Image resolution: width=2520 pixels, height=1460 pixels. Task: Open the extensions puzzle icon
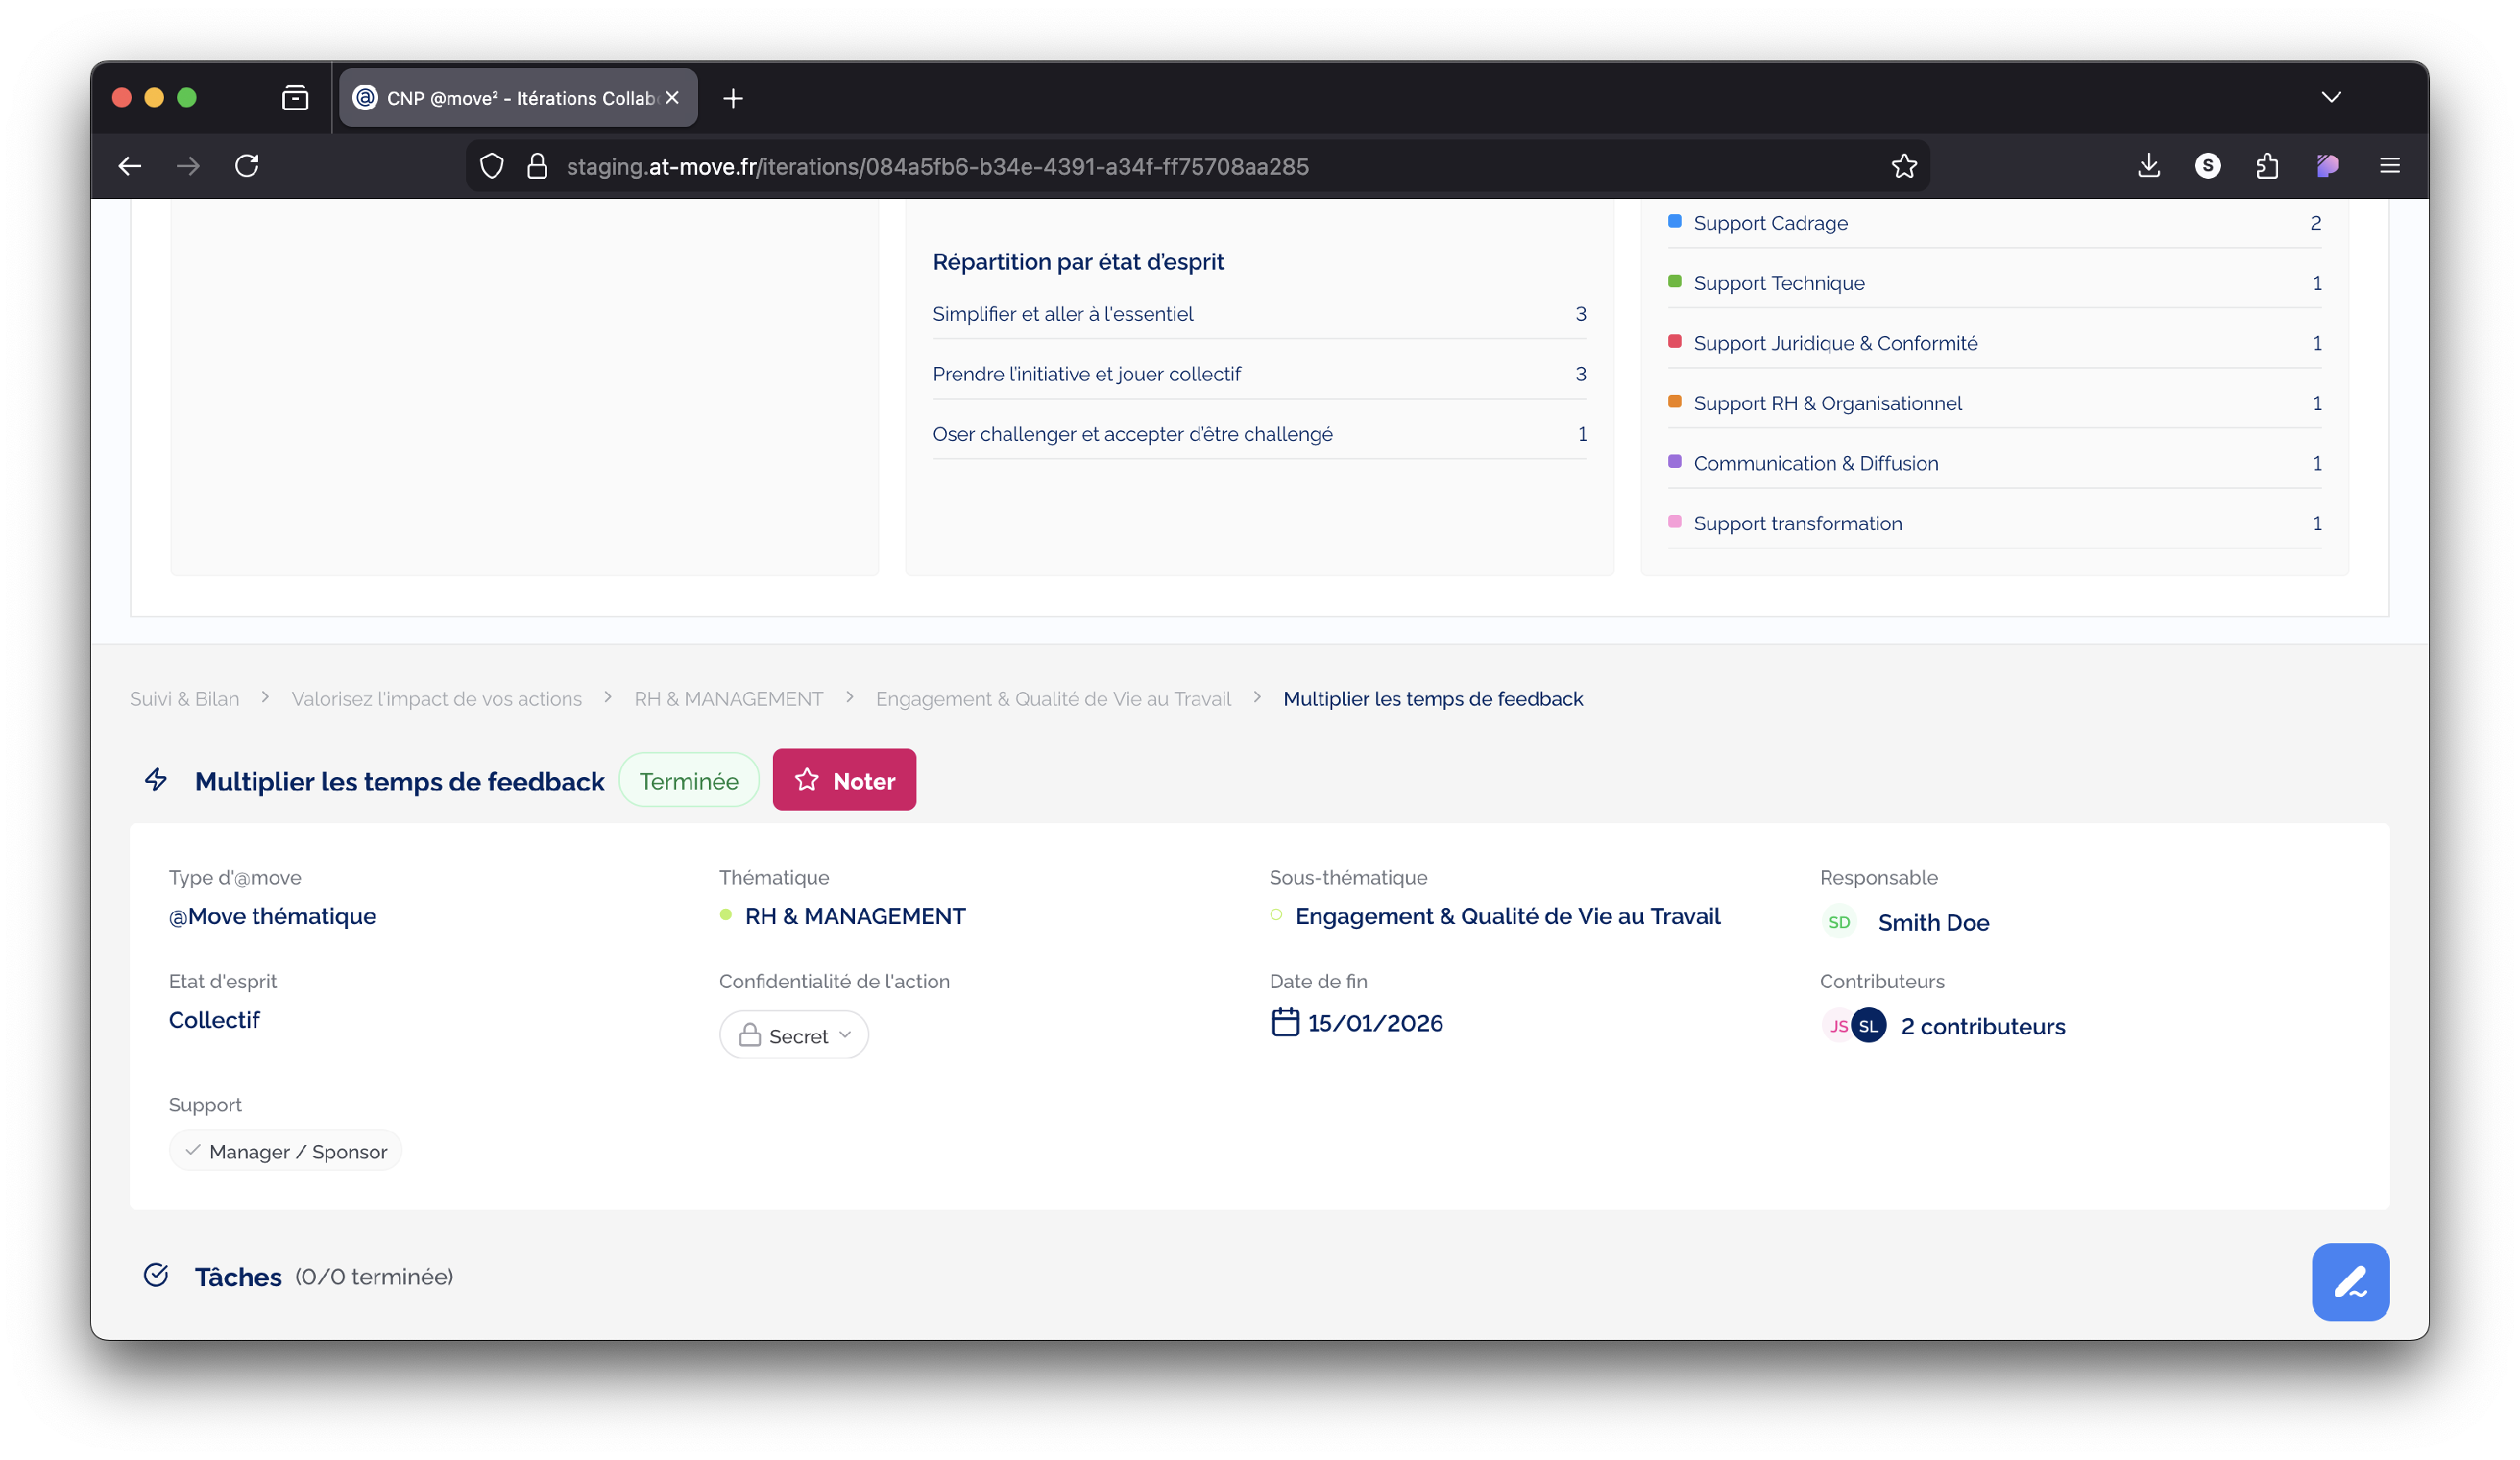(x=2267, y=166)
